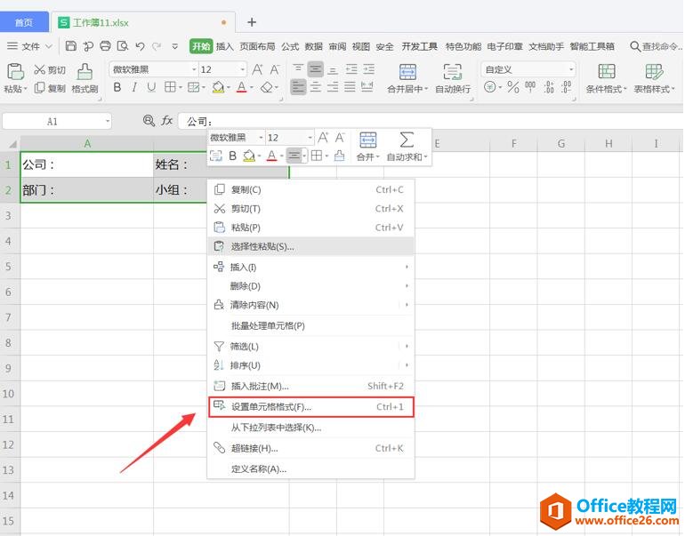Click the Undo arrow icon
This screenshot has height=536, width=685.
click(140, 46)
